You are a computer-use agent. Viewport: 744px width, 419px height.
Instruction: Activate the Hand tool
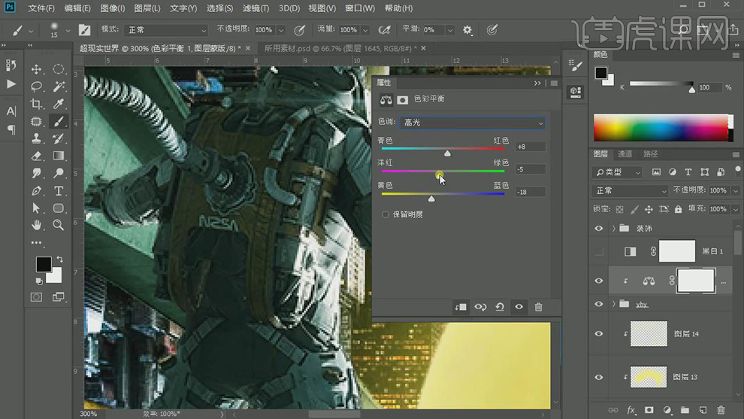tap(36, 225)
